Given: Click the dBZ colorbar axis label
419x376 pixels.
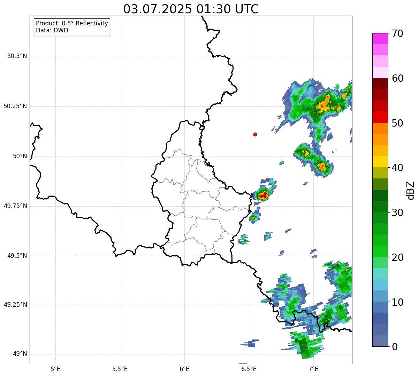Looking at the screenshot, I should pos(411,190).
